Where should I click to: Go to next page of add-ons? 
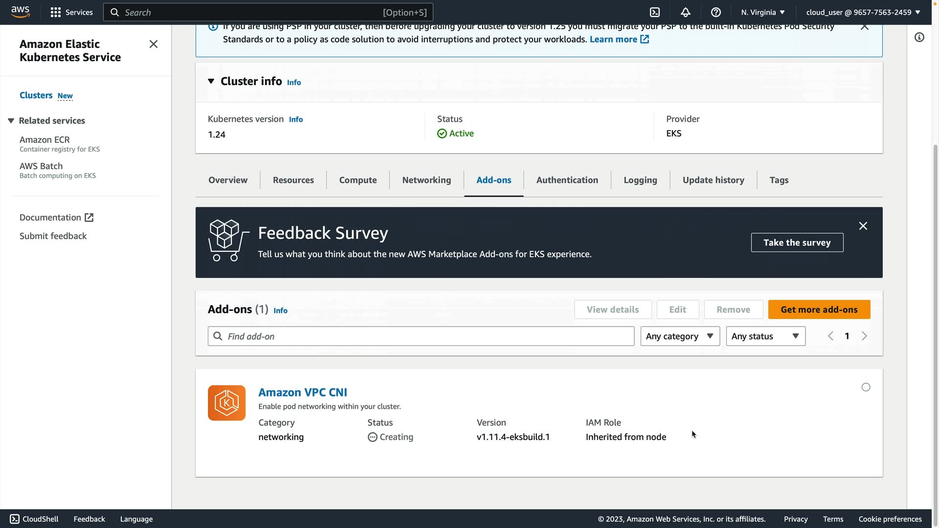point(864,336)
